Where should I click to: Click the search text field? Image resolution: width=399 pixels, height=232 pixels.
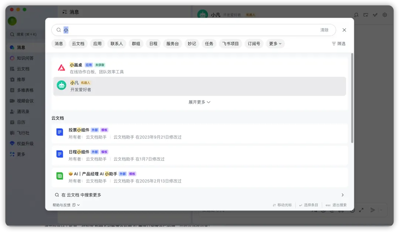(193, 30)
